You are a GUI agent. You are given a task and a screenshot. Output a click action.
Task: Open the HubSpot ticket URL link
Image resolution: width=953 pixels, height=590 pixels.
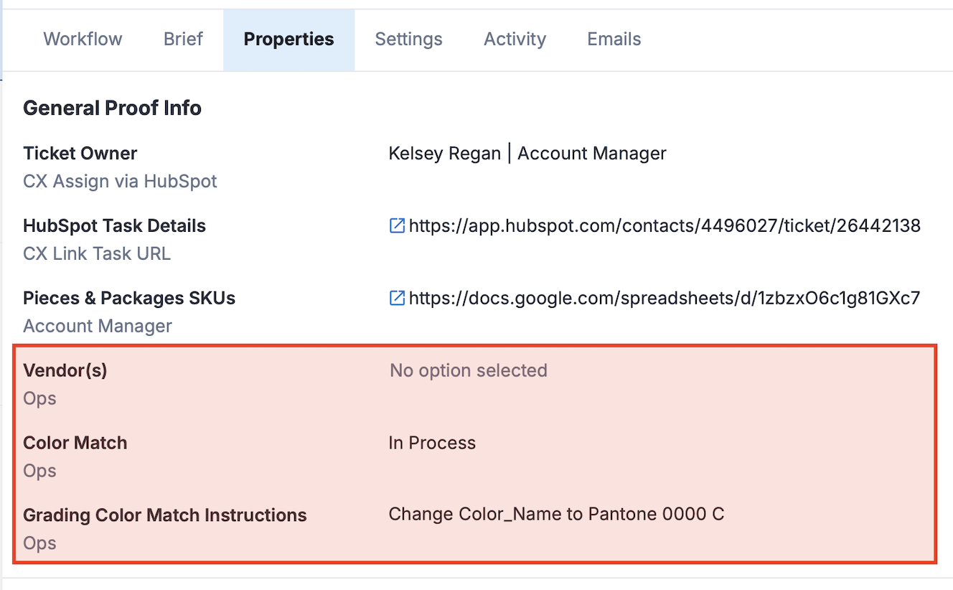tap(665, 226)
